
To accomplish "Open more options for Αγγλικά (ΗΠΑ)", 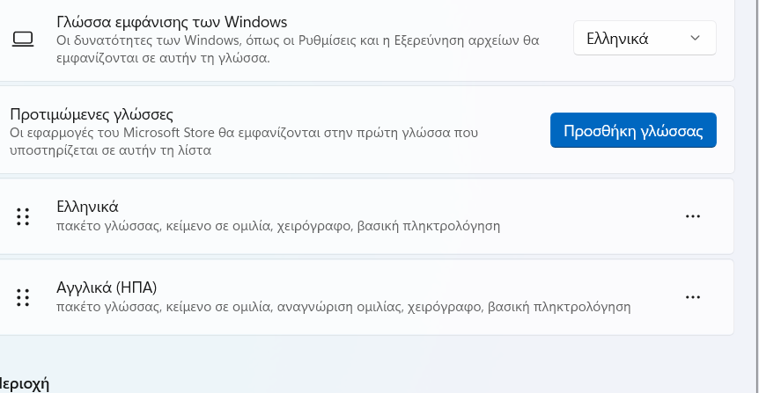I will [693, 297].
